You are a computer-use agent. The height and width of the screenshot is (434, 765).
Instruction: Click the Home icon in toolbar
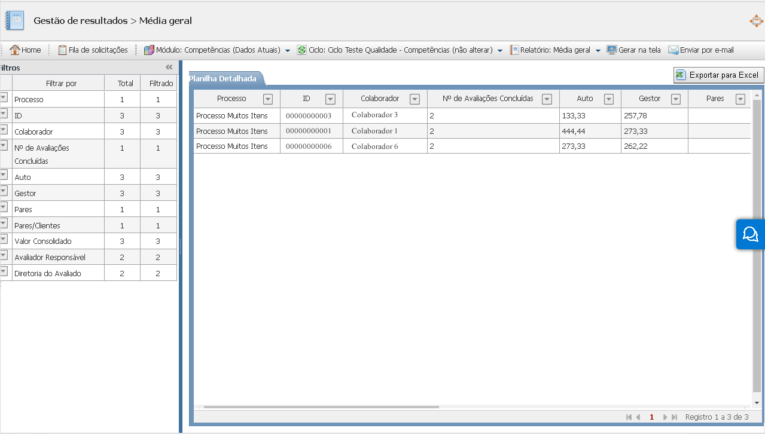[15, 50]
